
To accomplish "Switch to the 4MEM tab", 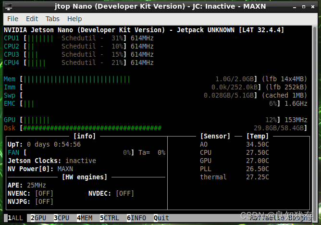I will point(85,218).
